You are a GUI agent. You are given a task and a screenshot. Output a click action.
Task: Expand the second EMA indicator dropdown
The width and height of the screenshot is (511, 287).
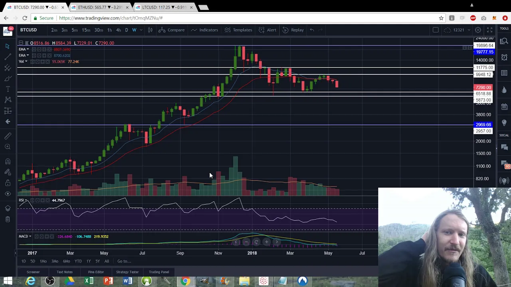click(x=28, y=55)
